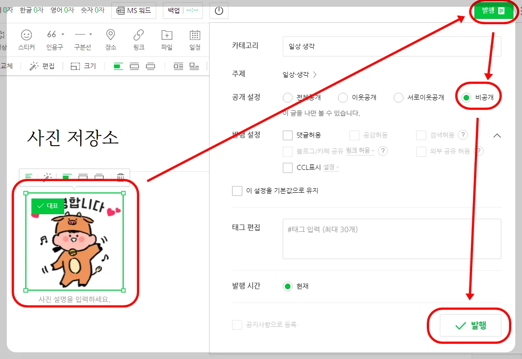
Task: Open the 편집 magic wand photo editor
Action: point(42,66)
